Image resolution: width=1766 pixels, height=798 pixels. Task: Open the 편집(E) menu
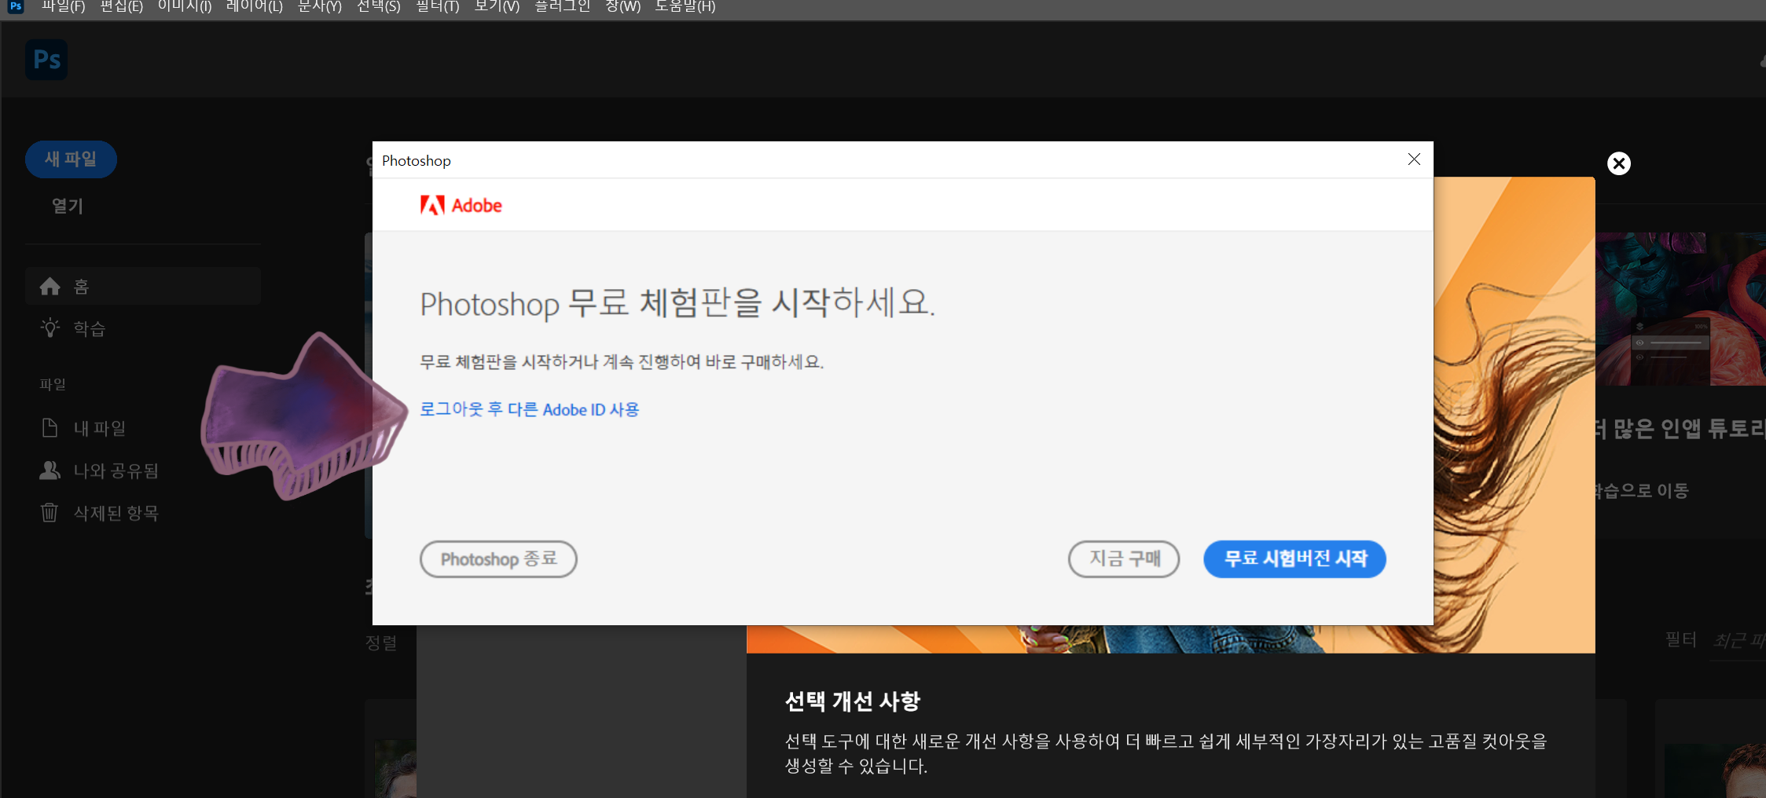122,7
